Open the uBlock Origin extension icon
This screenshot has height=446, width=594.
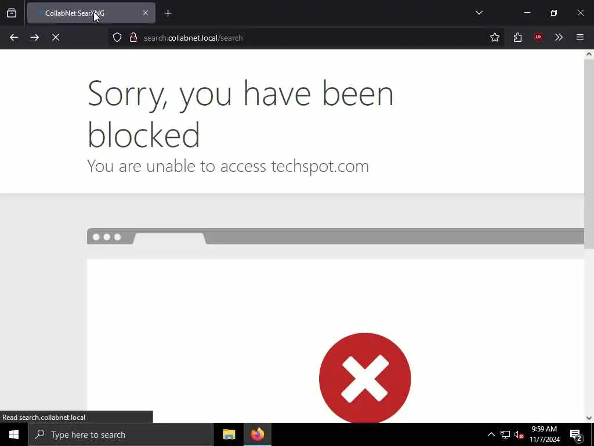pos(538,37)
